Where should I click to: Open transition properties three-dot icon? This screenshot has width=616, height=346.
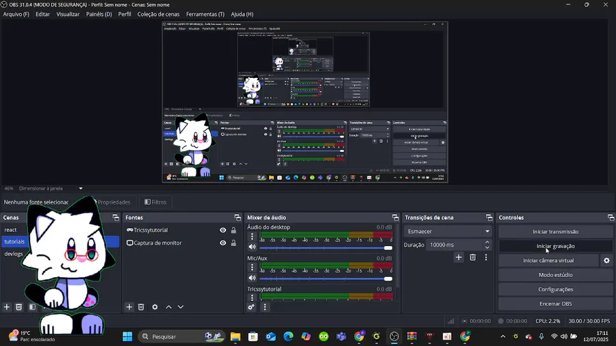[x=486, y=257]
